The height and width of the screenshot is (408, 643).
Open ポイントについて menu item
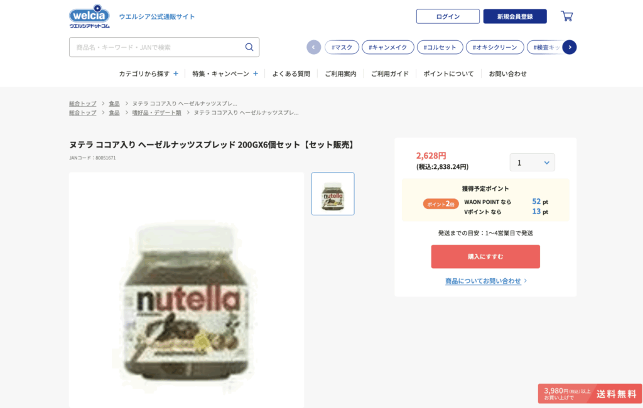[x=448, y=73]
